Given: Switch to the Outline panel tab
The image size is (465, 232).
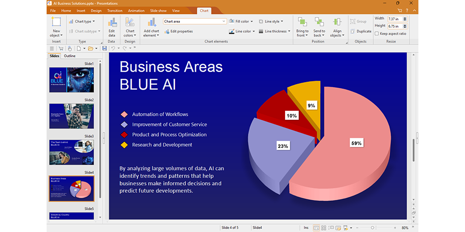Looking at the screenshot, I should coord(70,56).
